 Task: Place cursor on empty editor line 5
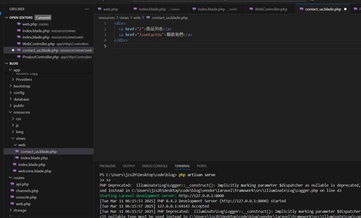click(237, 46)
